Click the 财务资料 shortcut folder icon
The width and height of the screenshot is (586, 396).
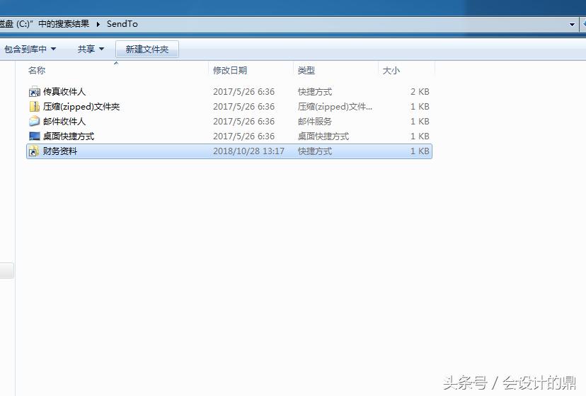tap(35, 151)
